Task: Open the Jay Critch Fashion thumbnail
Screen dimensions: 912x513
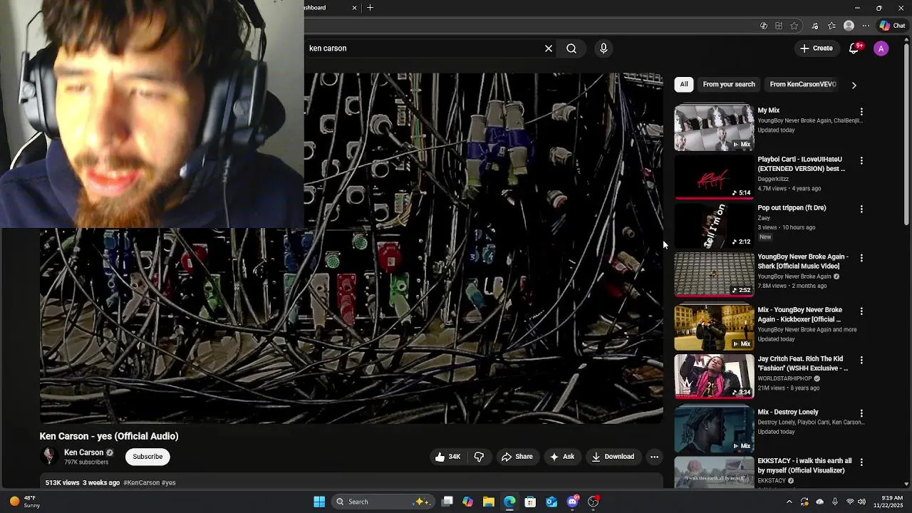Action: click(x=714, y=376)
